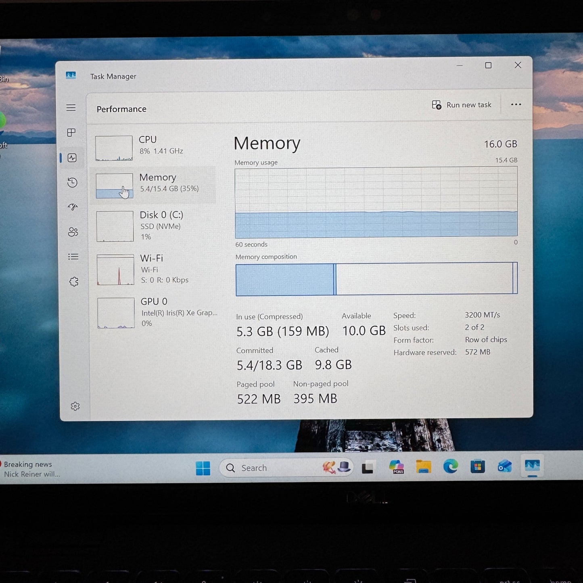Image resolution: width=583 pixels, height=583 pixels.
Task: Select the Performance pulse icon in sidebar
Action: (x=72, y=158)
